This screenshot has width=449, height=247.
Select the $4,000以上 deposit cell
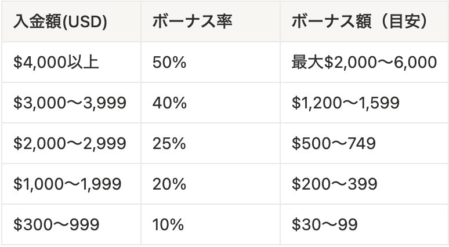tap(56, 62)
